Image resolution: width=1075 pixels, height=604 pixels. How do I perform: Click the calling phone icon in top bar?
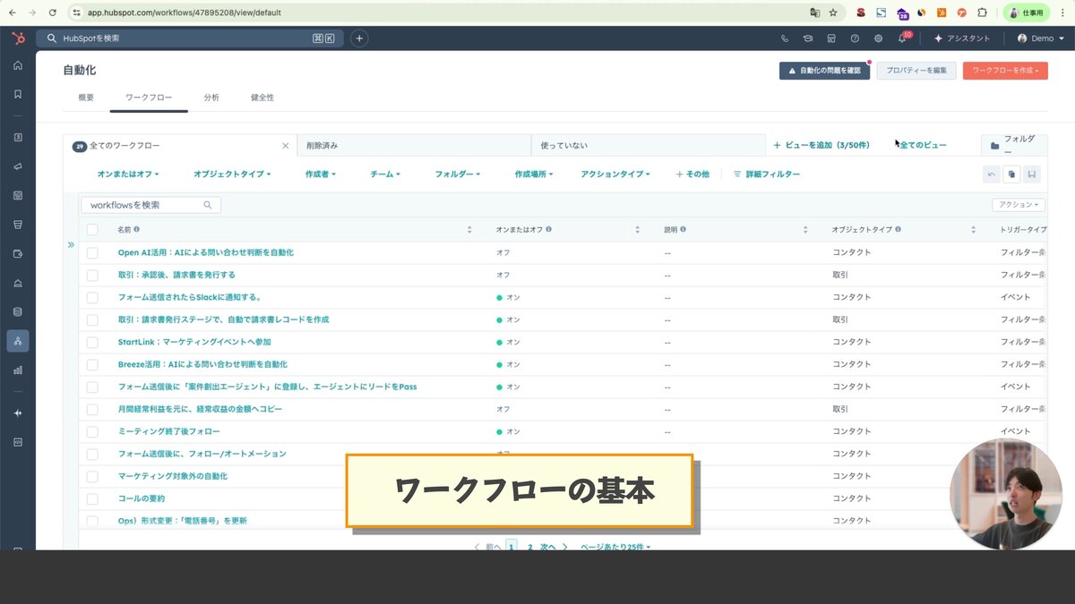pyautogui.click(x=785, y=38)
